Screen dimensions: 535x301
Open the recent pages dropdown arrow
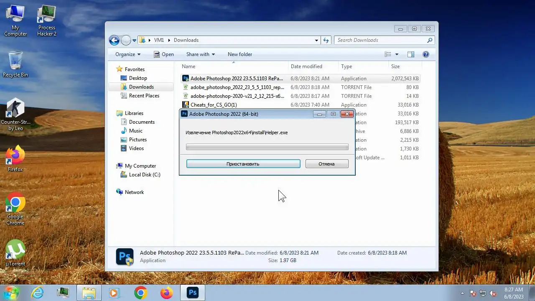click(x=135, y=41)
